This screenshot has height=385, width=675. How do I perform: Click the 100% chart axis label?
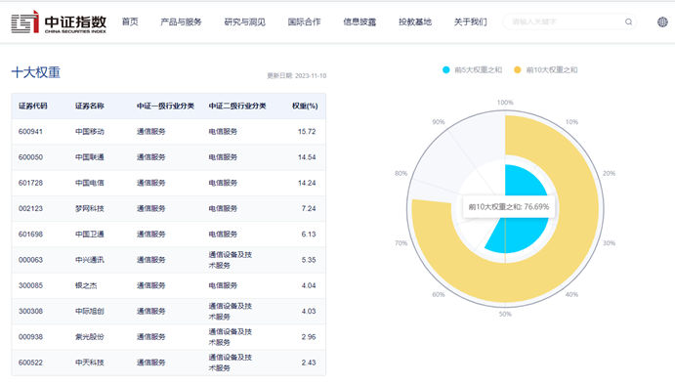tap(505, 103)
